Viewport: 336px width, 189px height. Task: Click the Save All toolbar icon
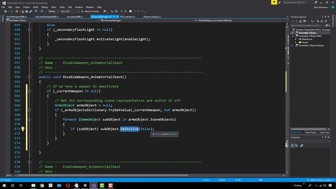pyautogui.click(x=30, y=12)
